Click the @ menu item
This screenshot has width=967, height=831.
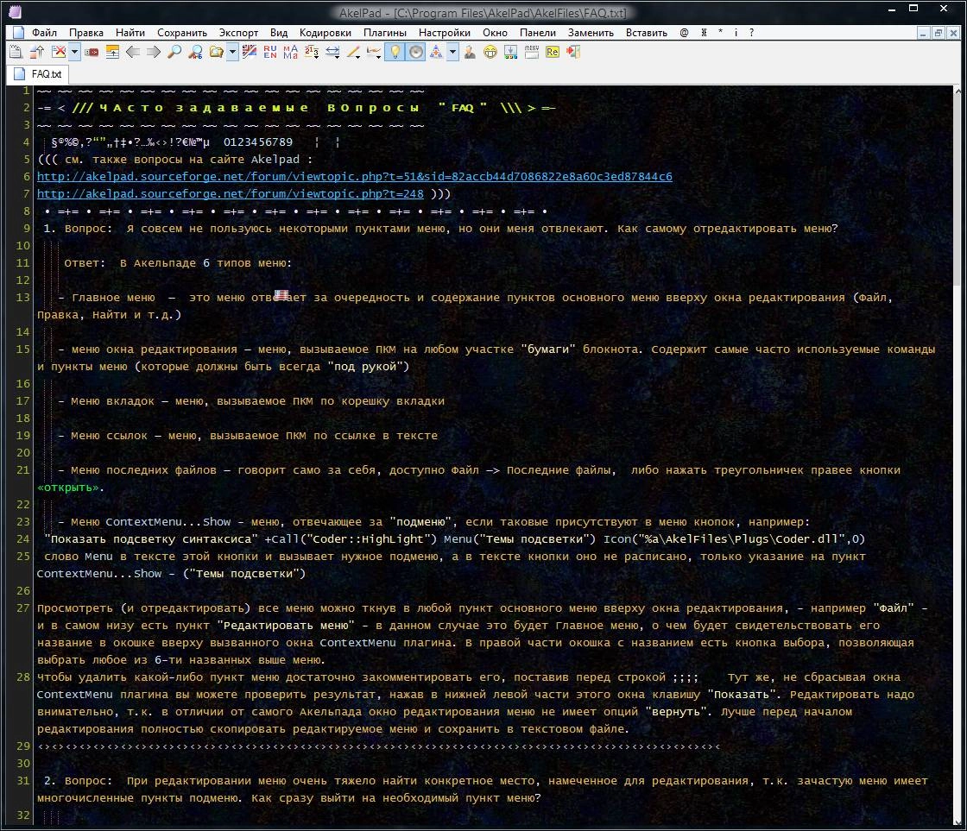[684, 33]
